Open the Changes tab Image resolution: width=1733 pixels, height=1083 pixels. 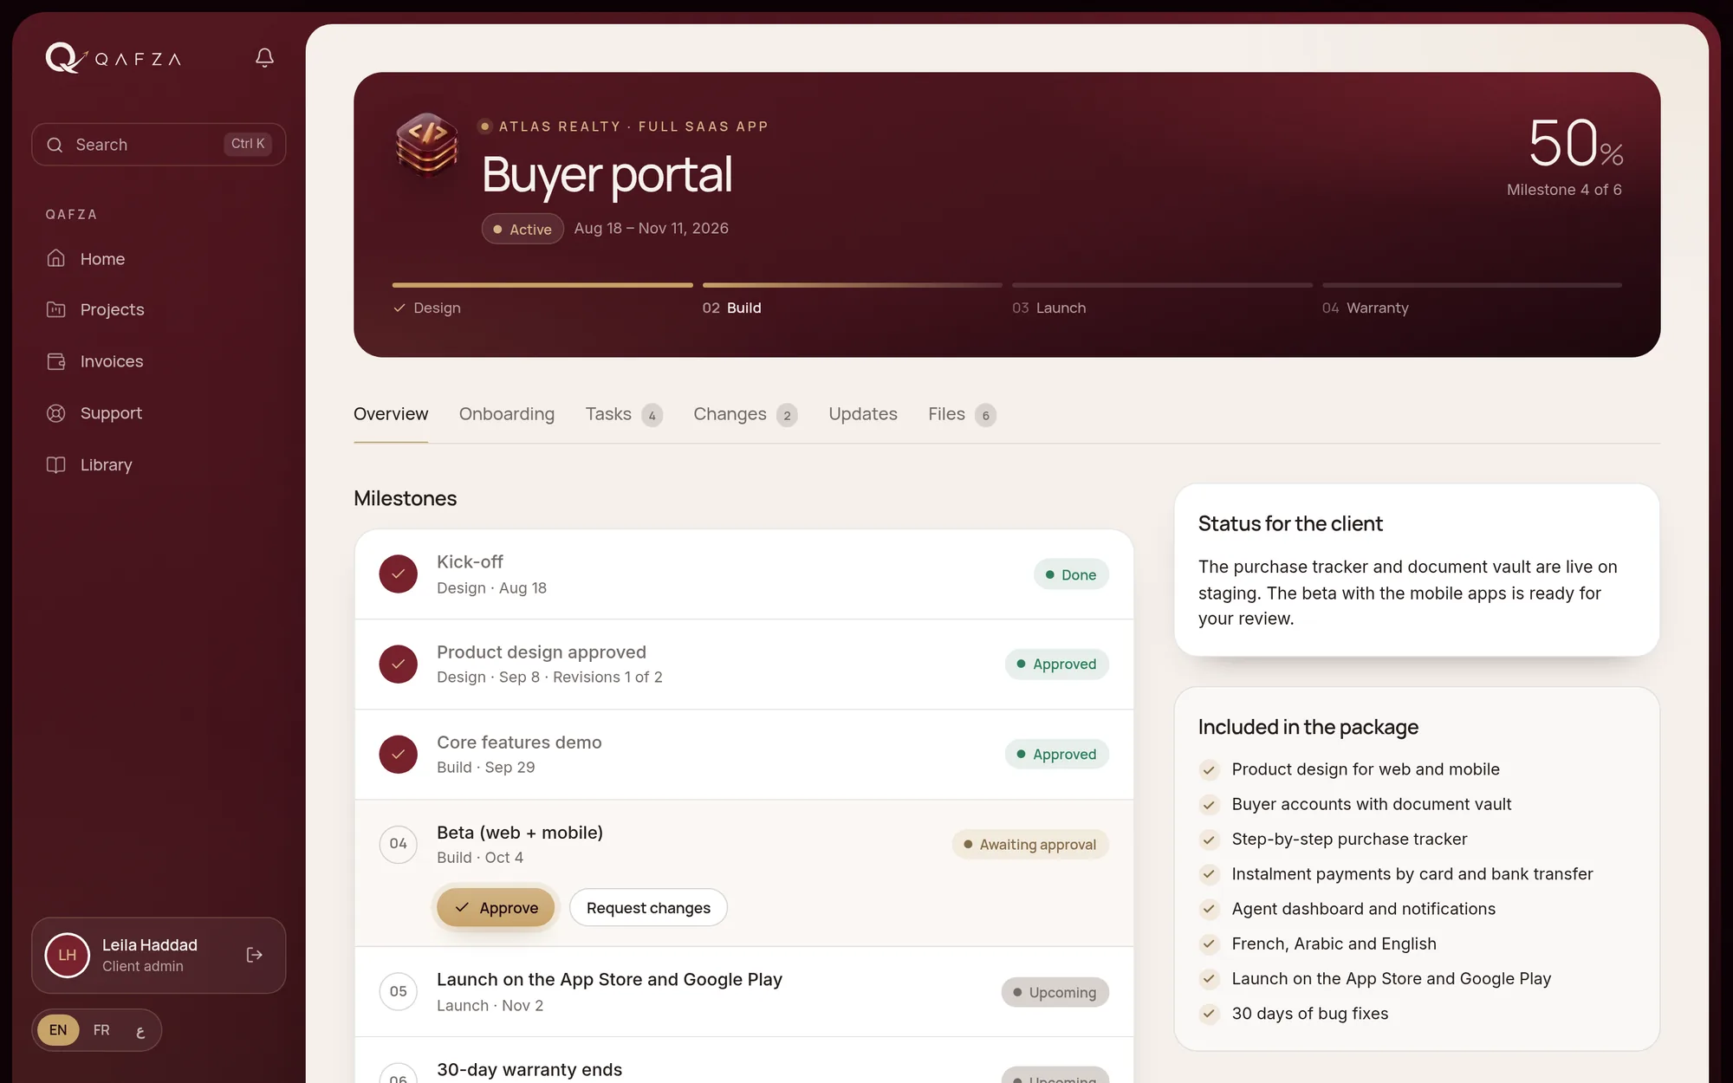pos(745,414)
